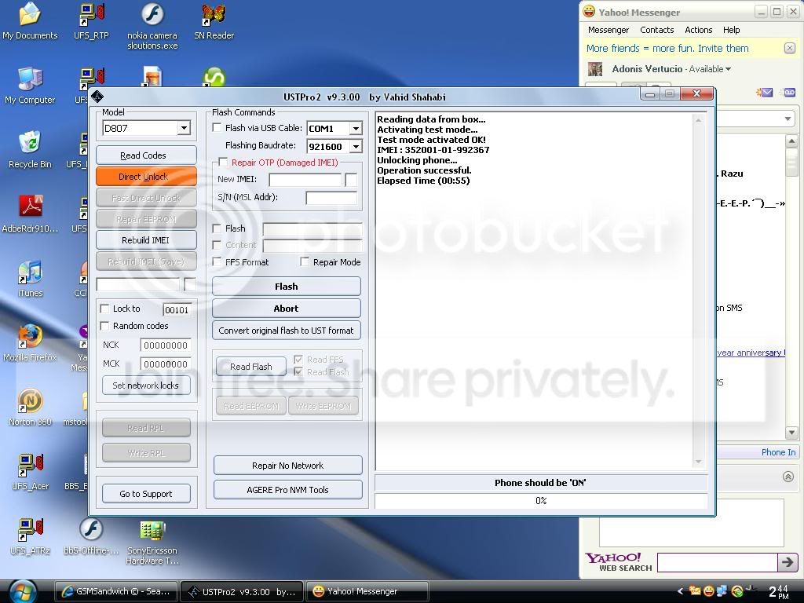Switch to GSMSandwich taskbar window
Viewport: 804px width, 603px height.
116,591
